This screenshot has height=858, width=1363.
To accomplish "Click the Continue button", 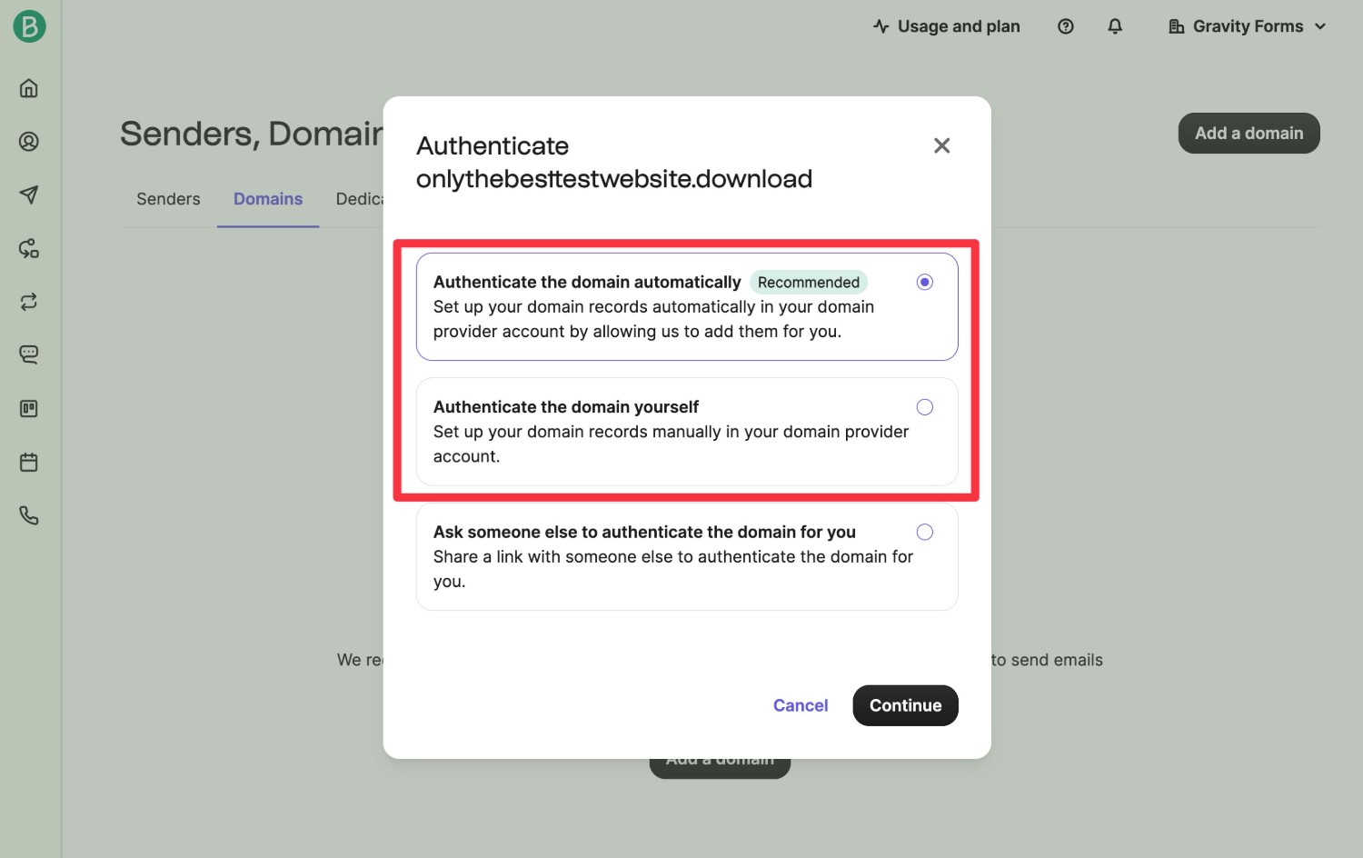I will click(905, 705).
